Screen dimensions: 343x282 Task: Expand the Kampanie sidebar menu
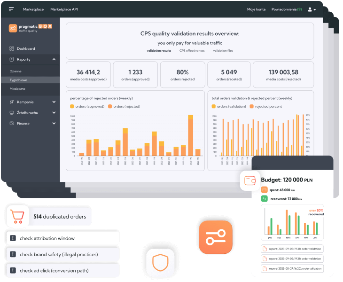(x=54, y=102)
